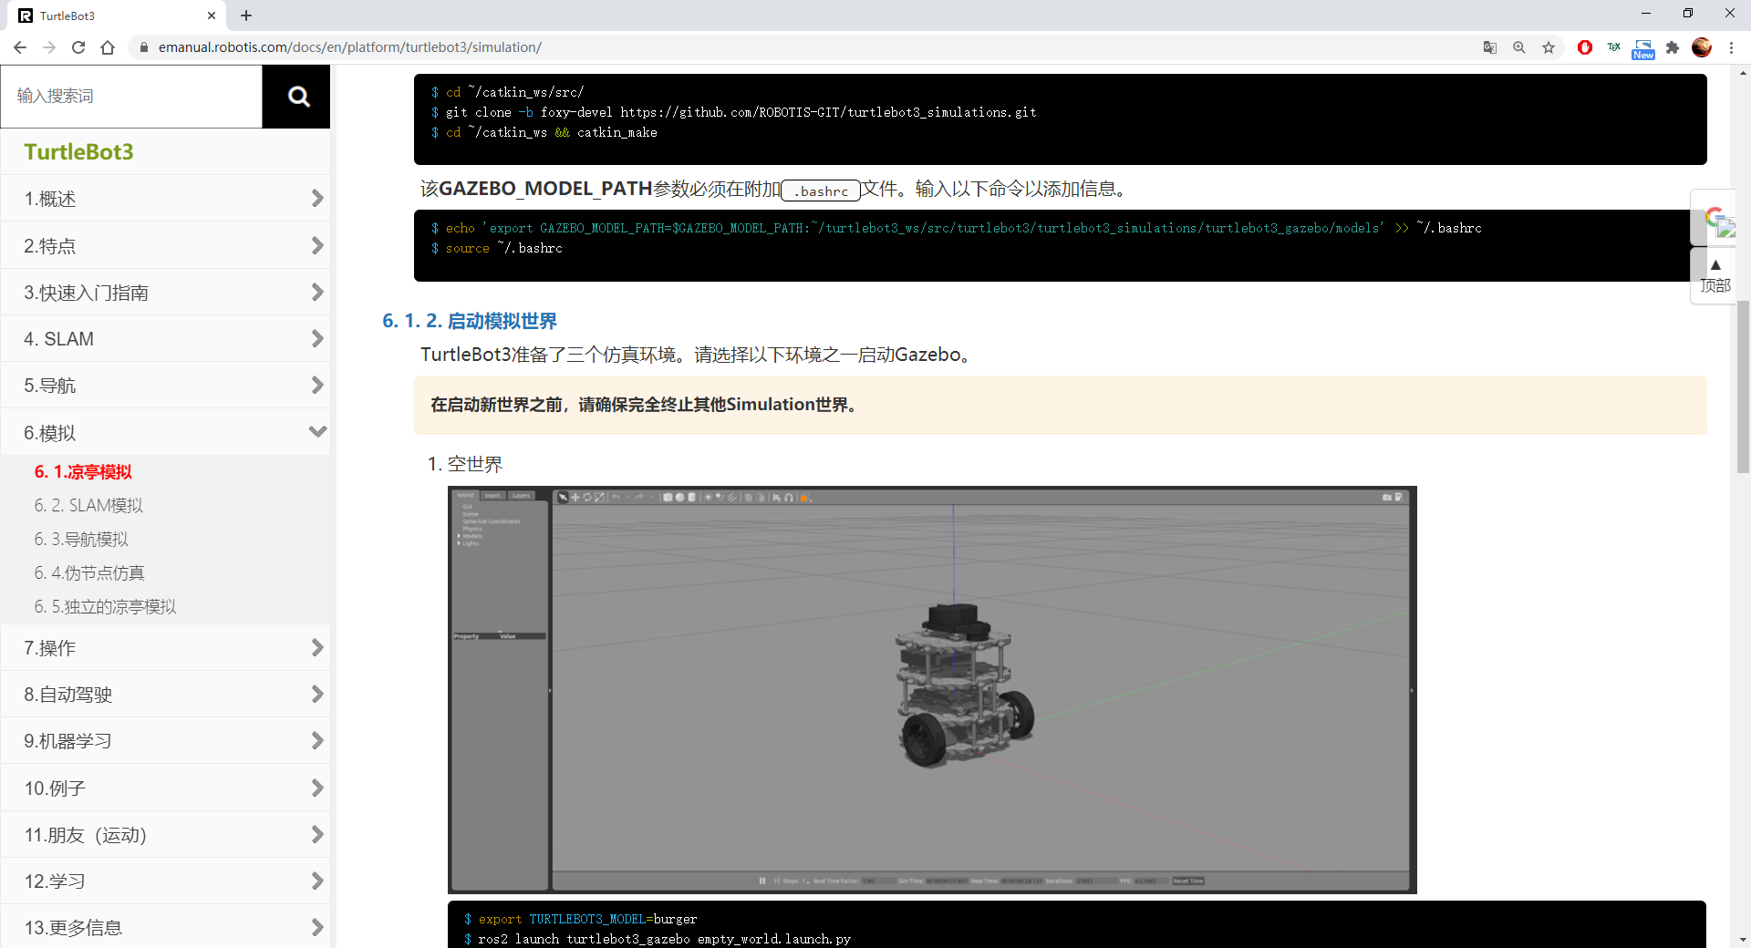
Task: Collapse the 6.模拟 section
Action: coord(165,432)
